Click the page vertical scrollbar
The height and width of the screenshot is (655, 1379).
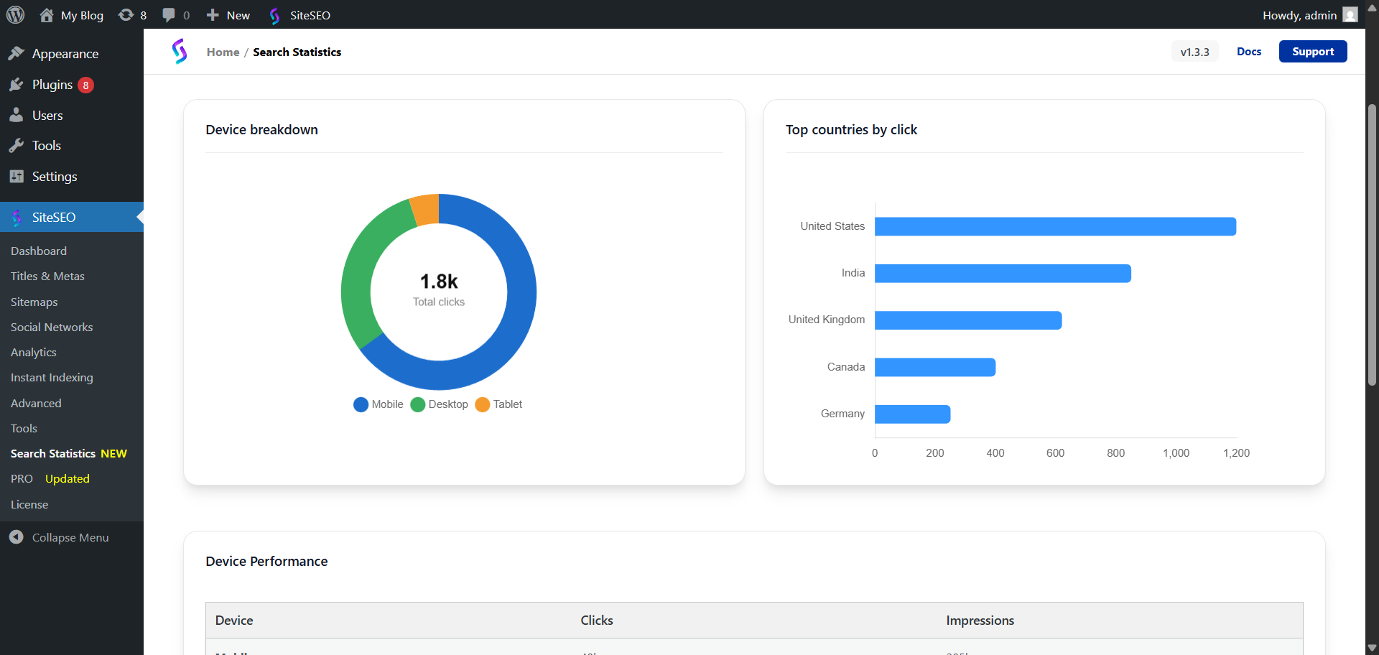(x=1372, y=244)
